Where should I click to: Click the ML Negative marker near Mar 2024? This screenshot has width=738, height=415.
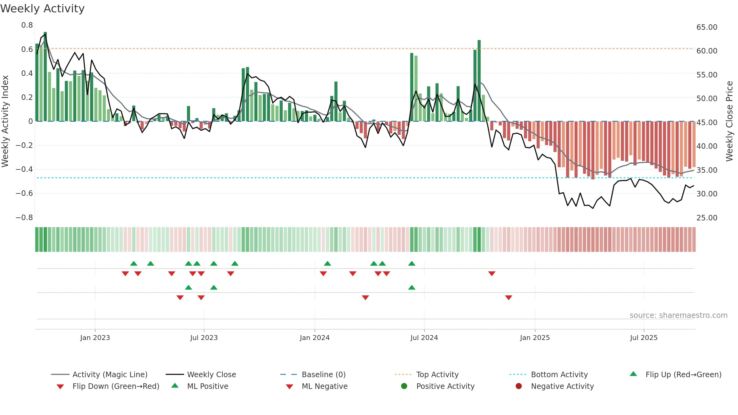pos(365,297)
